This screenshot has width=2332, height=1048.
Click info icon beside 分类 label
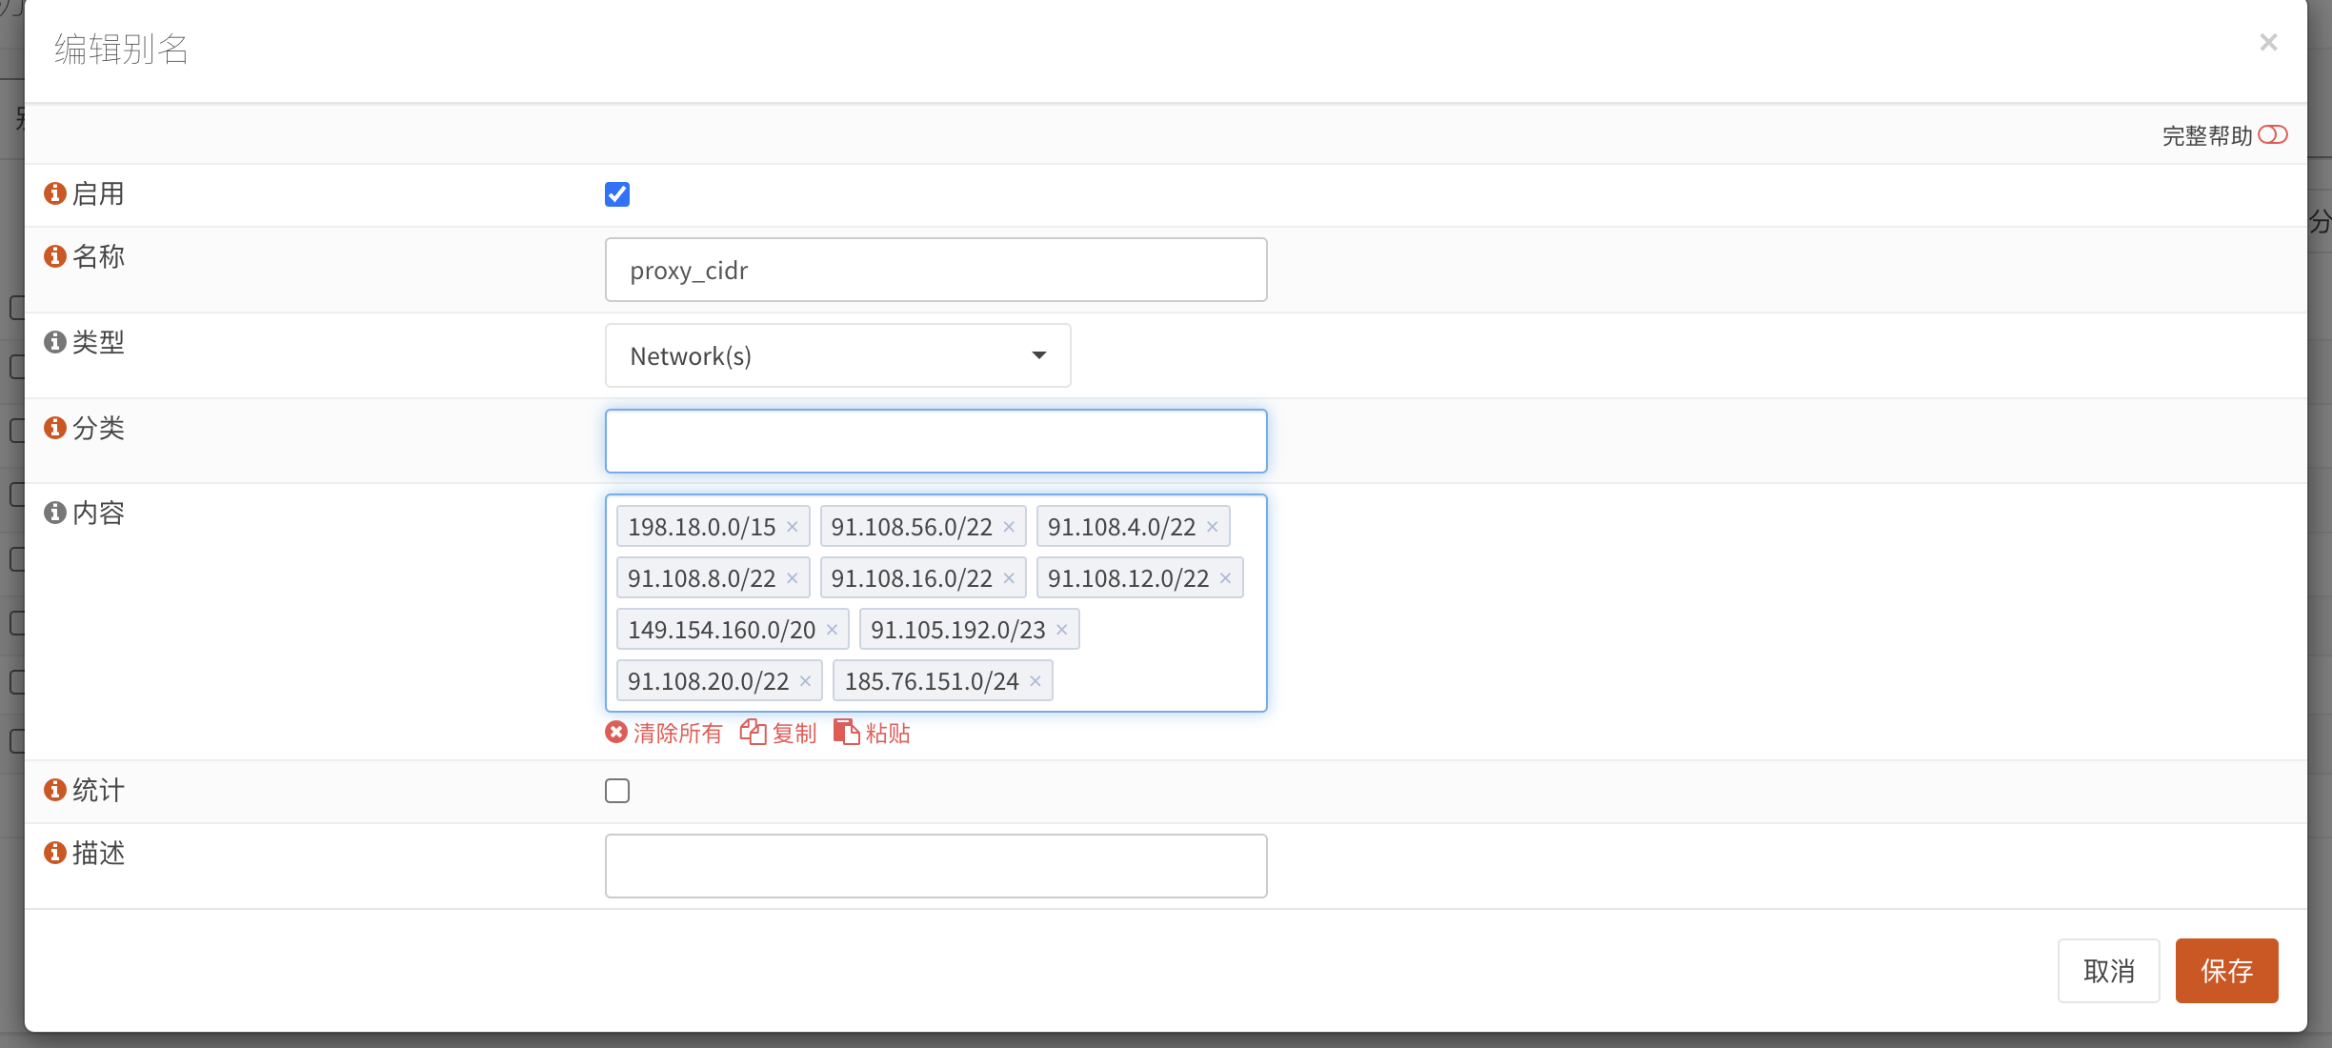pyautogui.click(x=55, y=428)
